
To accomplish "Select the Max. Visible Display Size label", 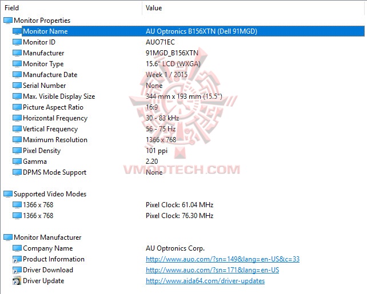I will 59,96.
